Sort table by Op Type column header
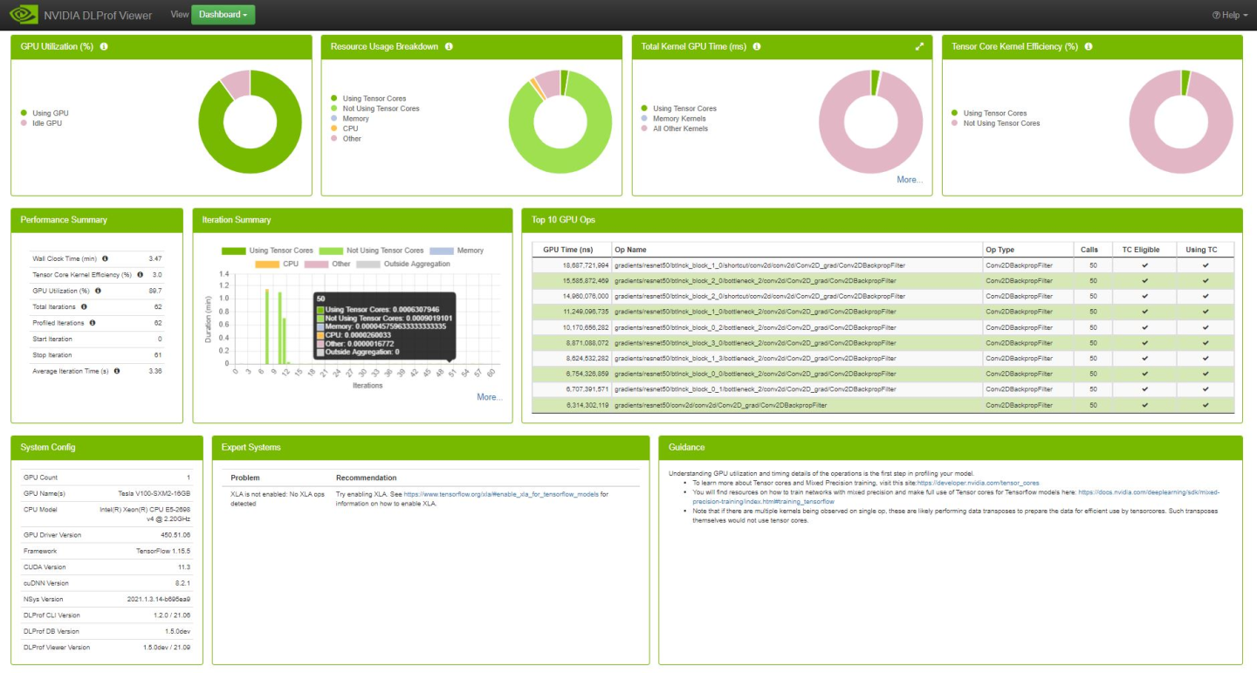This screenshot has height=673, width=1257. [999, 250]
